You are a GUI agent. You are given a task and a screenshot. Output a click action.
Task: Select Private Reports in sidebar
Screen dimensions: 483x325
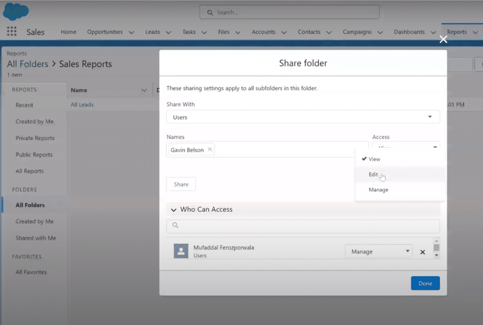tap(35, 138)
